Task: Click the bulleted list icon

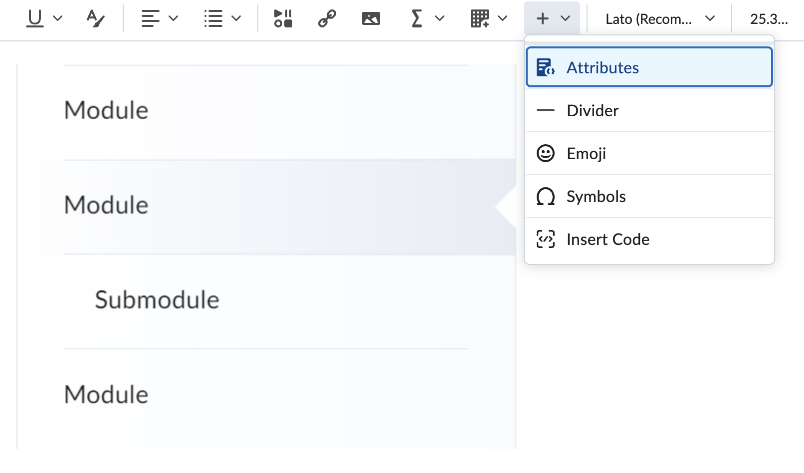Action: tap(213, 18)
